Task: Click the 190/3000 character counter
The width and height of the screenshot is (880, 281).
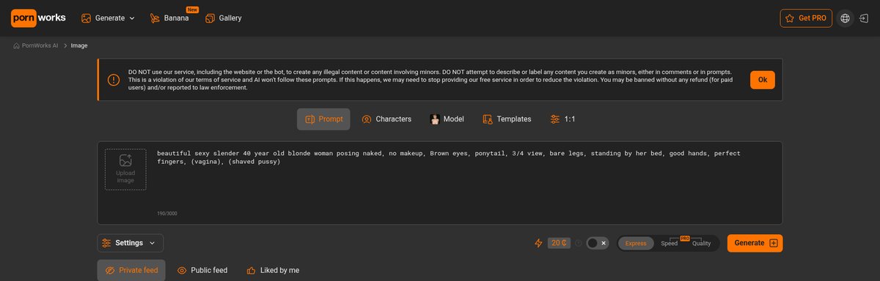Action: pos(167,214)
